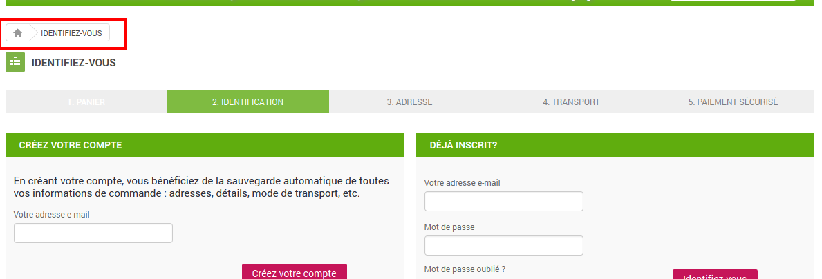Jump to the 4. TRANSPORT step
Viewport: 822px width, 279px height.
click(x=571, y=102)
